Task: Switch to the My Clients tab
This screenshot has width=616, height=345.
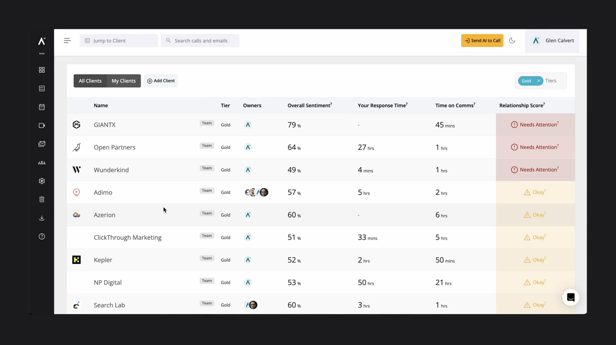Action: 124,81
